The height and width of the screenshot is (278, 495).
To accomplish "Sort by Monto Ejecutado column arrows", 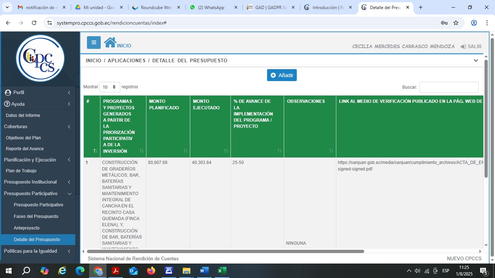I will click(x=226, y=151).
